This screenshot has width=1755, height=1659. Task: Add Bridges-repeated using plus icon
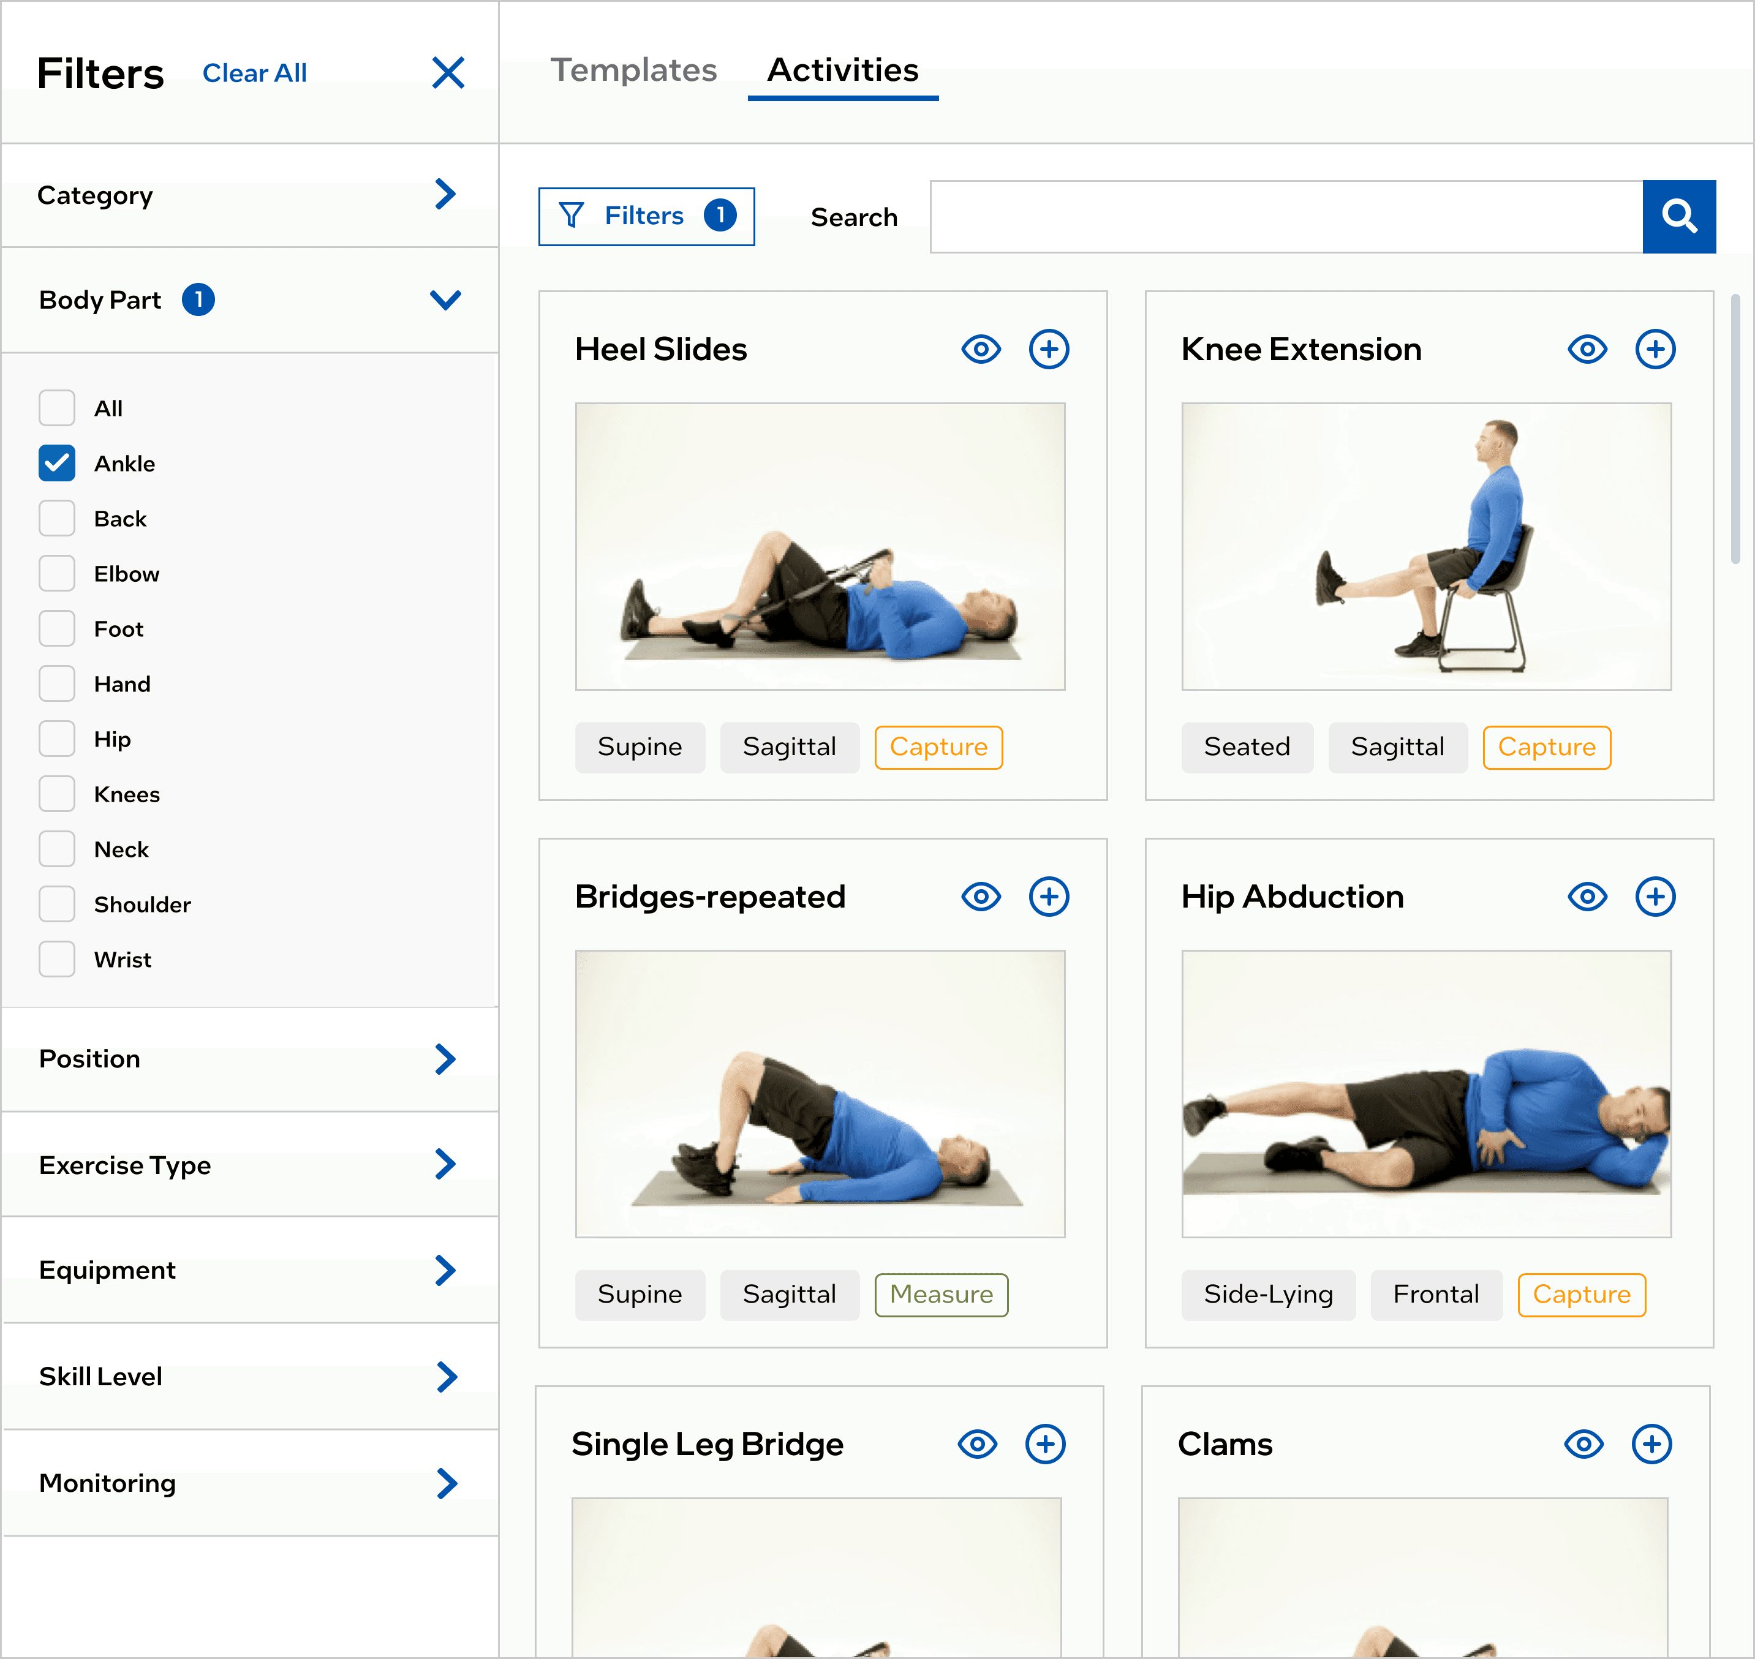click(x=1048, y=897)
